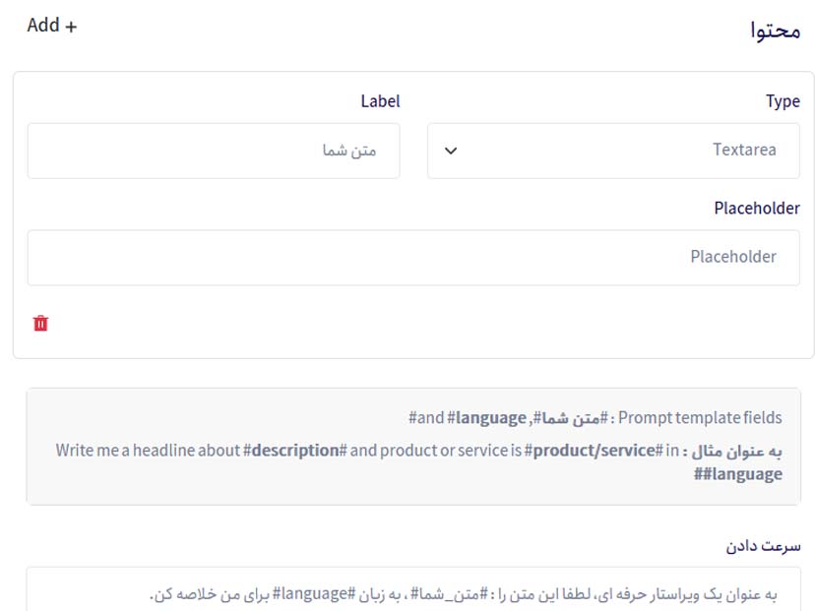
Task: Click the Label field caption
Action: click(380, 101)
